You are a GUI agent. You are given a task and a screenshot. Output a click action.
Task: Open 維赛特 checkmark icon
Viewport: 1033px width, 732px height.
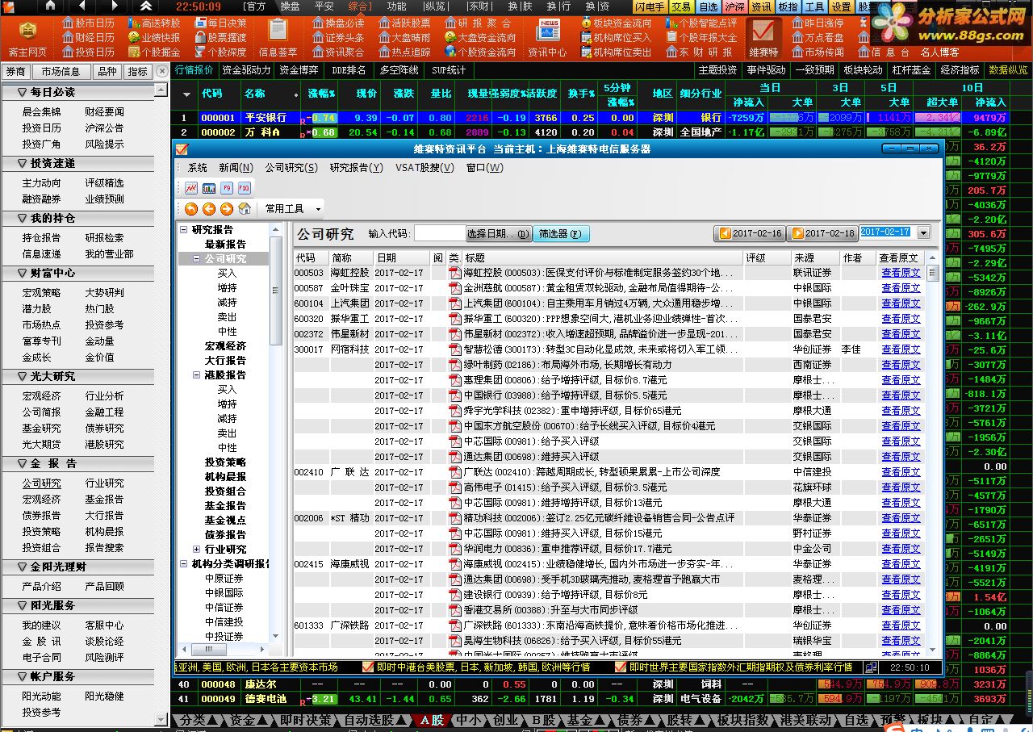pyautogui.click(x=763, y=31)
